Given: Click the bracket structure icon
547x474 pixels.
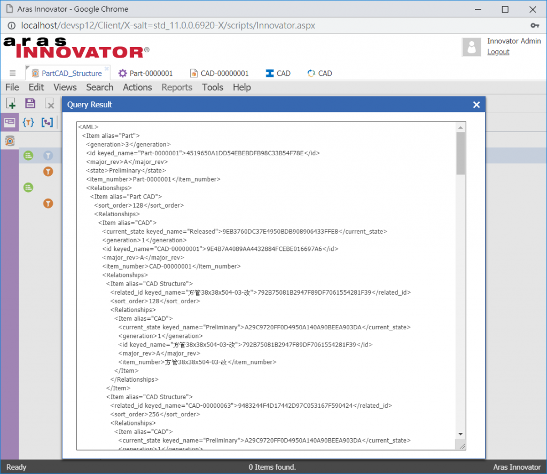Looking at the screenshot, I should point(47,122).
